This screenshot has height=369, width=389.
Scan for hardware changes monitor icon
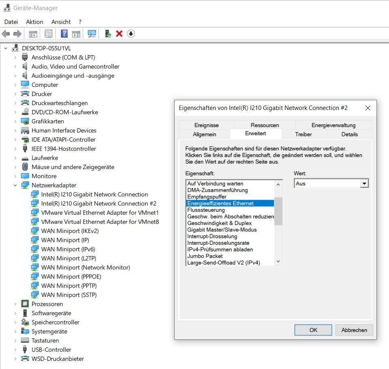click(92, 34)
